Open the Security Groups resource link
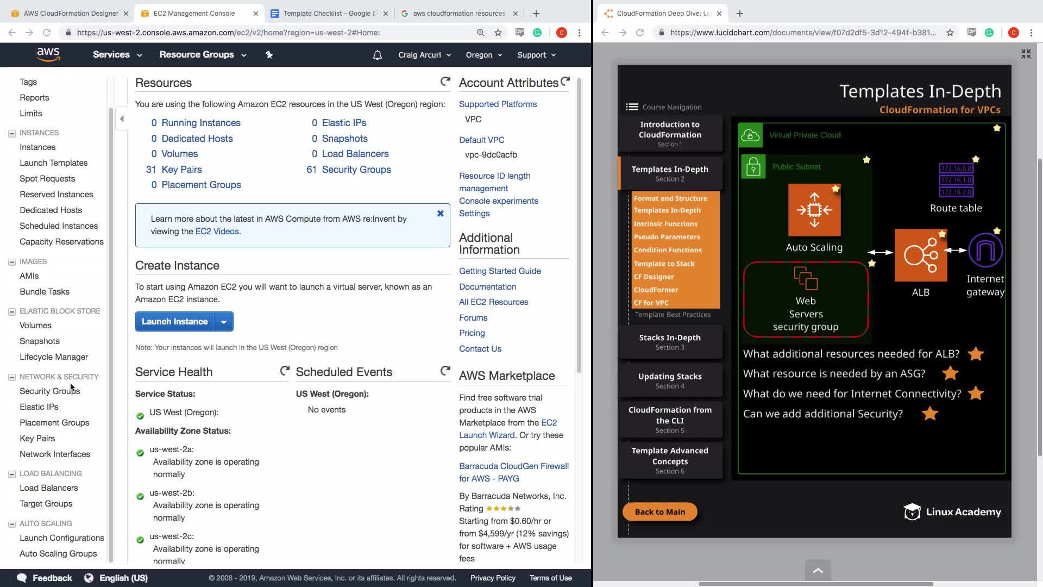The height and width of the screenshot is (587, 1043). 356,170
